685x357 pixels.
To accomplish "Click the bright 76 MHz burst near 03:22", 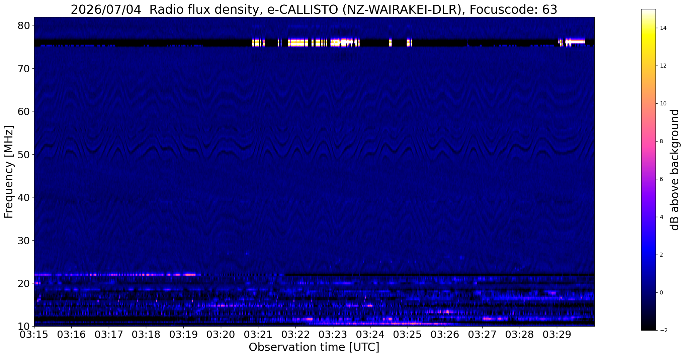I will (298, 42).
